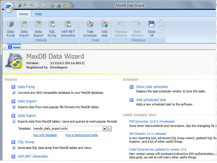
Task: Launch ASP.NET Generator from ribbon
Action: point(68,29)
